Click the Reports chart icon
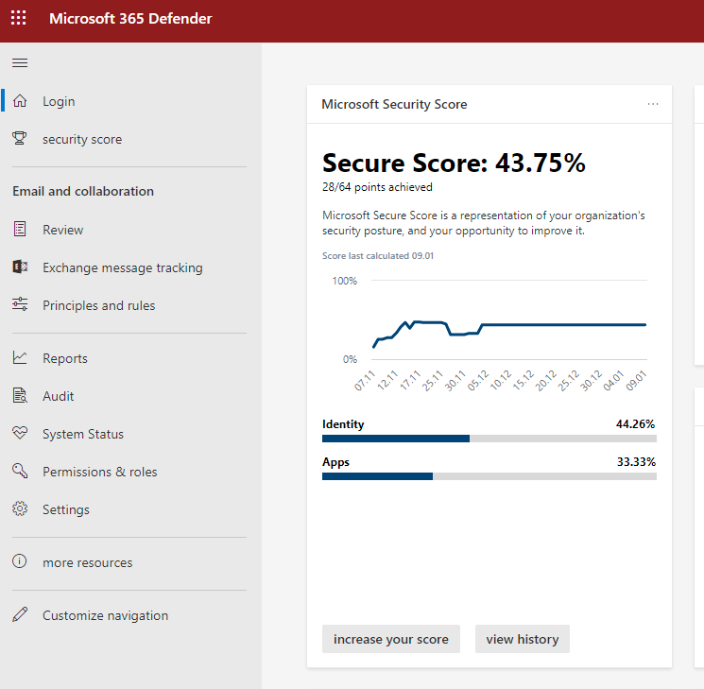Screen dimensions: 704x689 pyautogui.click(x=20, y=358)
